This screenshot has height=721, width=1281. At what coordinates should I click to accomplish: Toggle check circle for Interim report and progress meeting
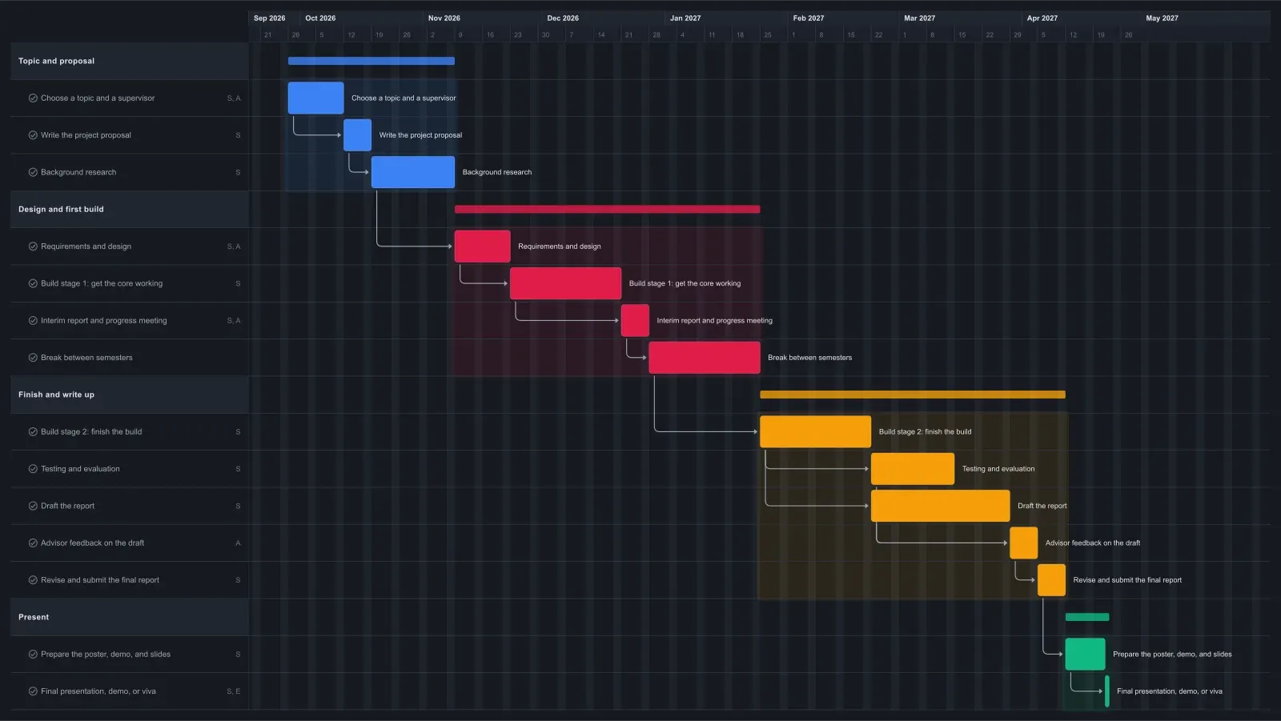point(33,321)
